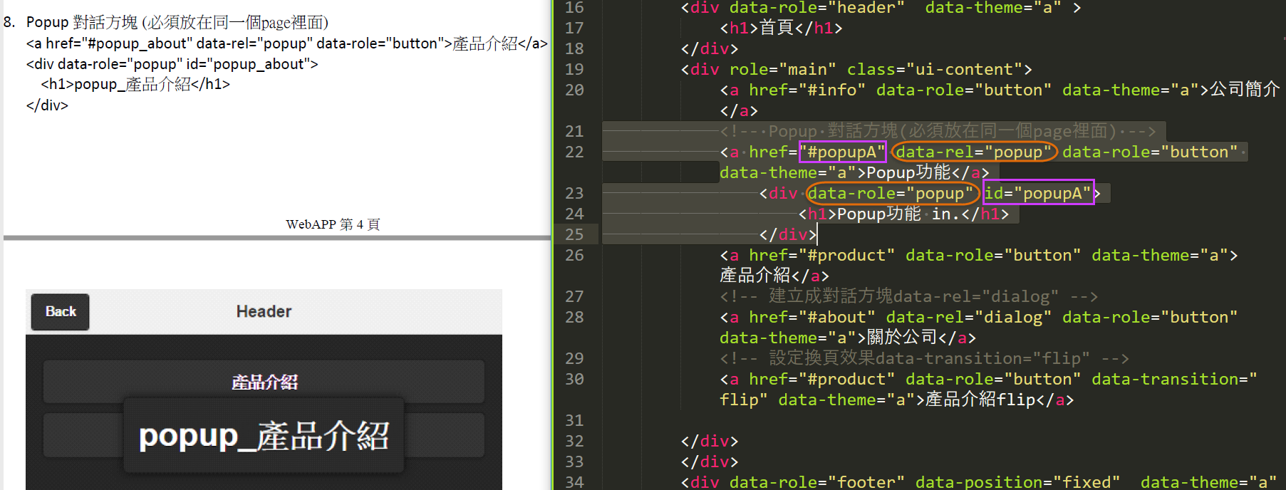Click the "Popup 對話方塊" heading in the document
This screenshot has width=1286, height=490.
pos(177,22)
